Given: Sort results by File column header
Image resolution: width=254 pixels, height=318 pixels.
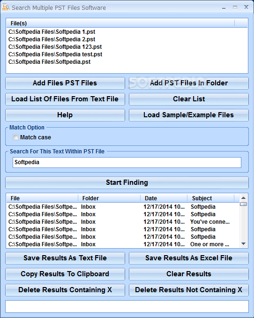Looking at the screenshot, I should (42, 198).
